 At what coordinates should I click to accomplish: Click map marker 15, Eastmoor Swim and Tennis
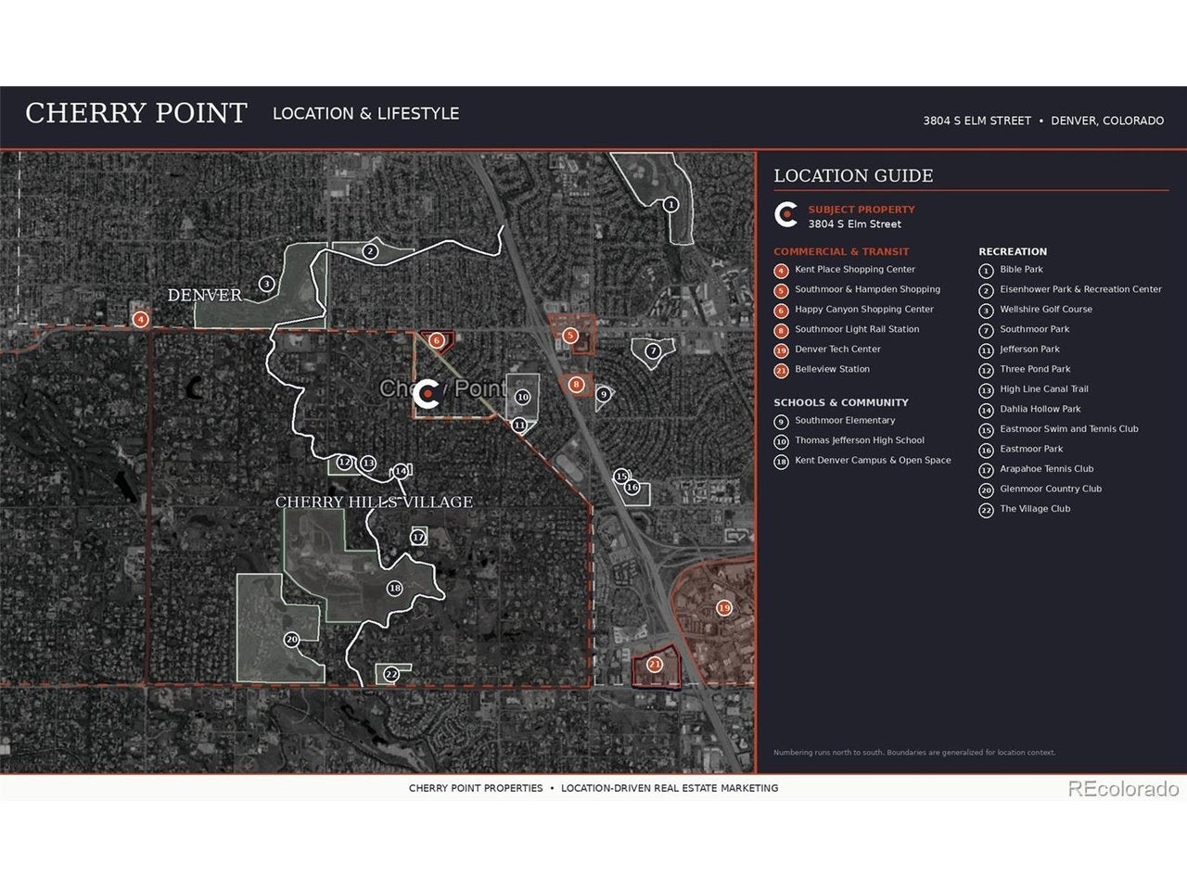point(621,477)
